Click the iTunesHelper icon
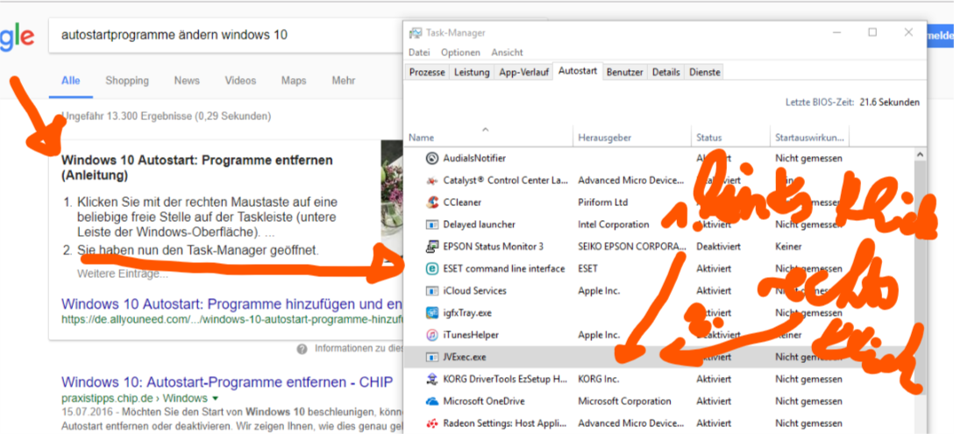 pos(432,335)
